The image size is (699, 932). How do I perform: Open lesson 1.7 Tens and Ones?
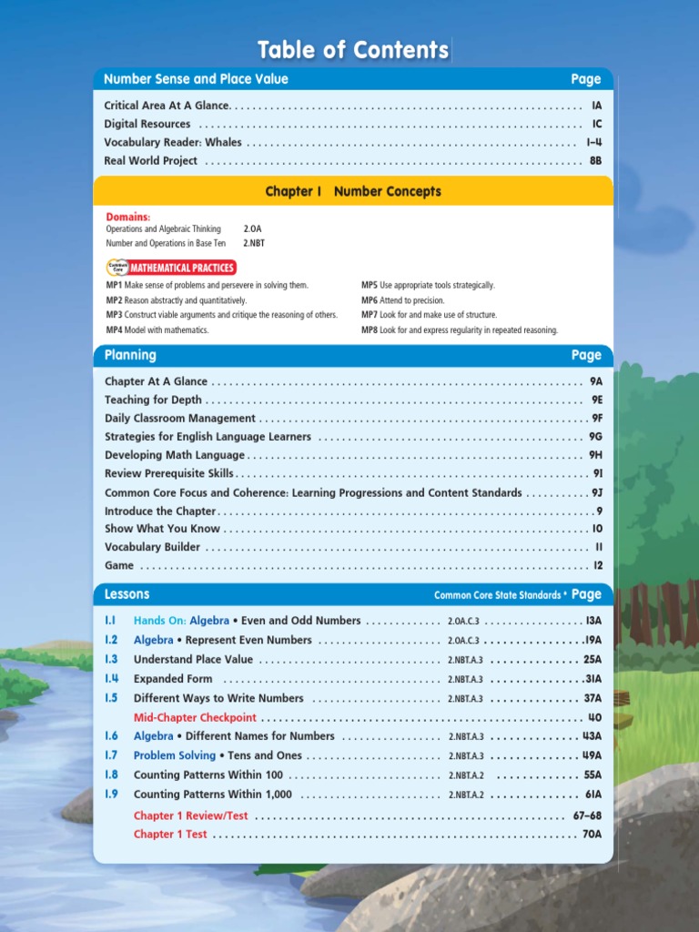click(x=353, y=755)
